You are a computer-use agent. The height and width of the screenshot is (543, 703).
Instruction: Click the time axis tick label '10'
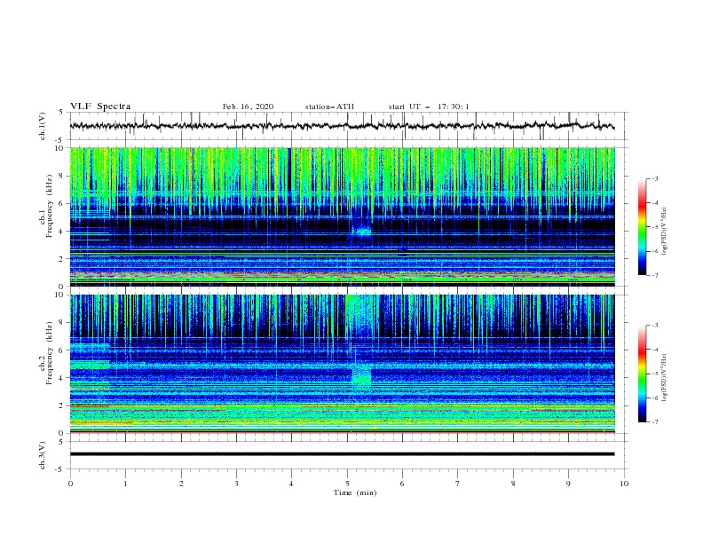tap(624, 484)
